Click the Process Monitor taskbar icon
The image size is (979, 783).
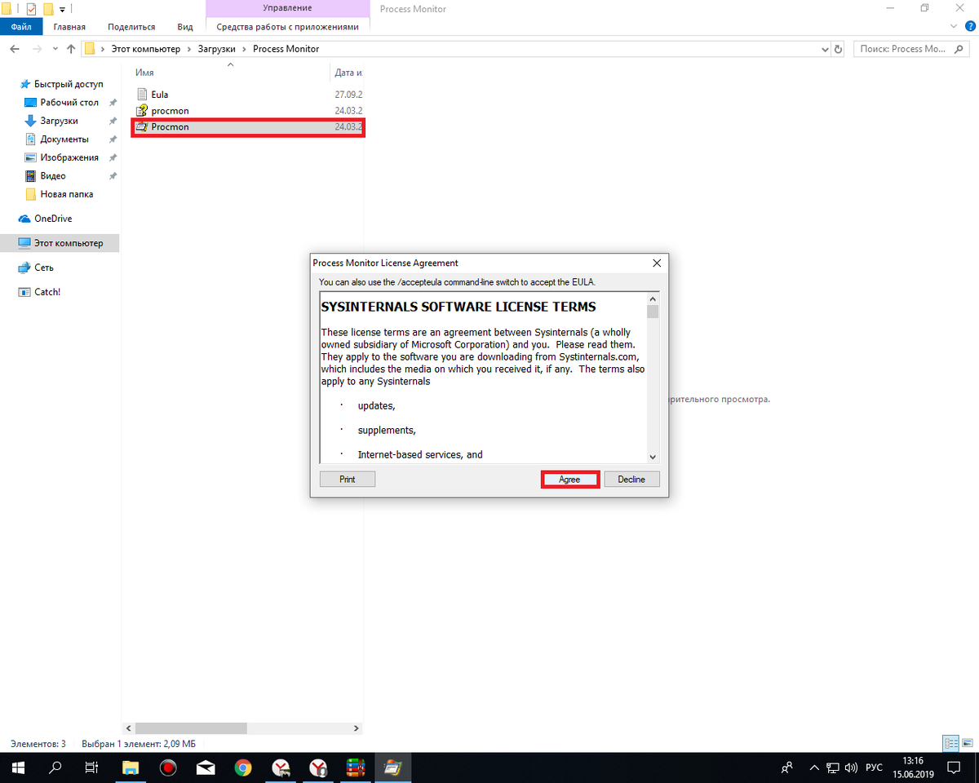click(393, 768)
